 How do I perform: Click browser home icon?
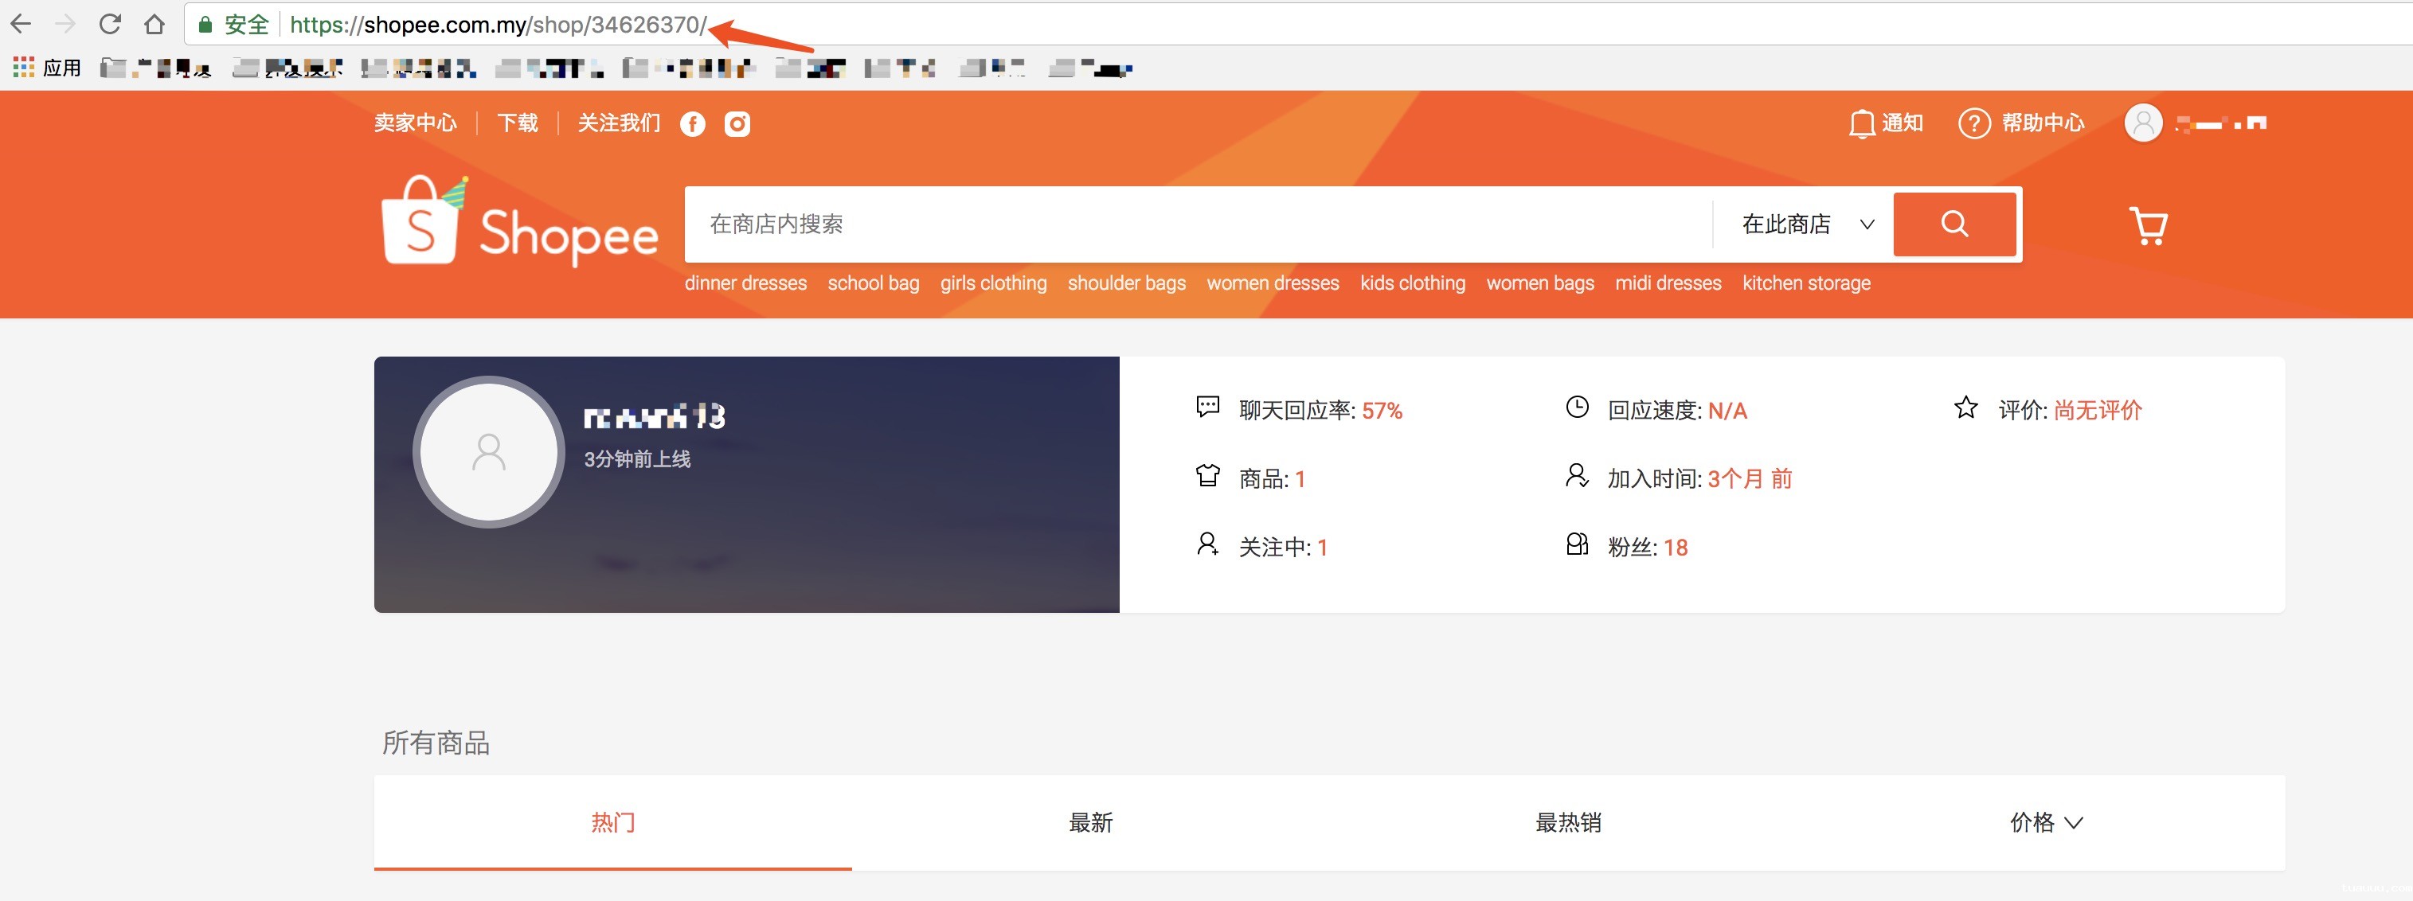tap(154, 25)
